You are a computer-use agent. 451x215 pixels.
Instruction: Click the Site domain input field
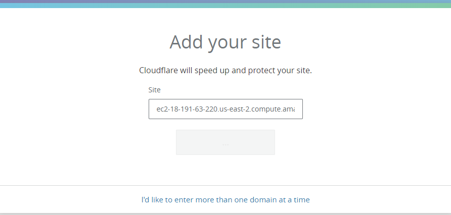(225, 109)
